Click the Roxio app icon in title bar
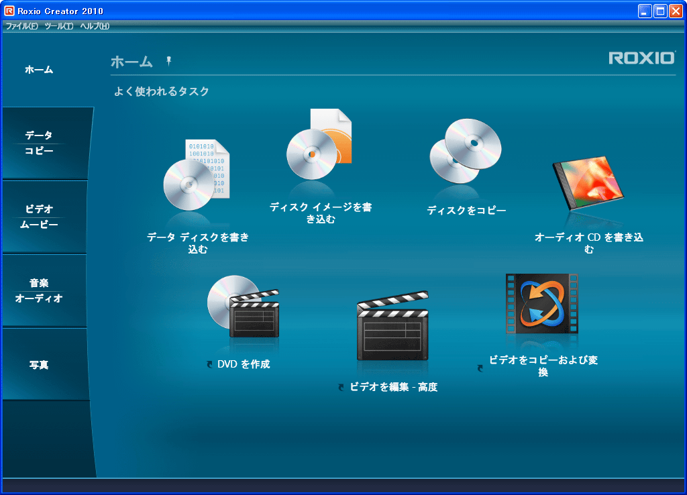Screen dimensions: 687x495 pyautogui.click(x=9, y=11)
